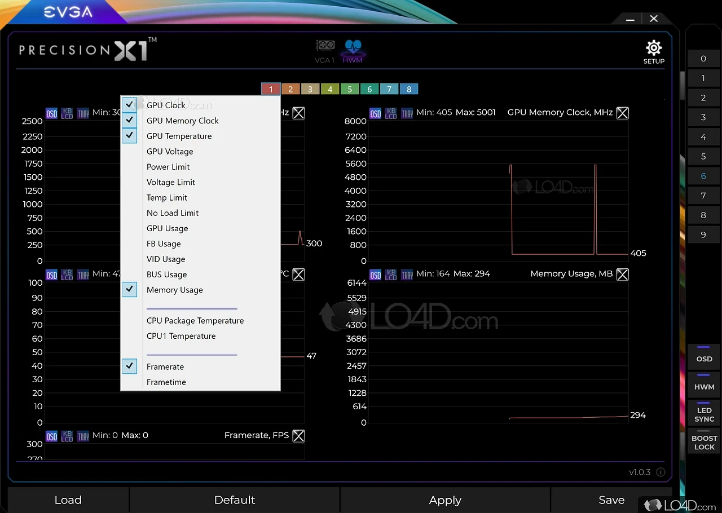Click the Apply button
The image size is (722, 513).
click(x=445, y=500)
